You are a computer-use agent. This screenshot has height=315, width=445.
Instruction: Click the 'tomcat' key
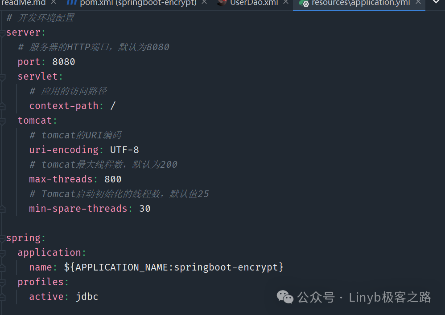coord(35,121)
